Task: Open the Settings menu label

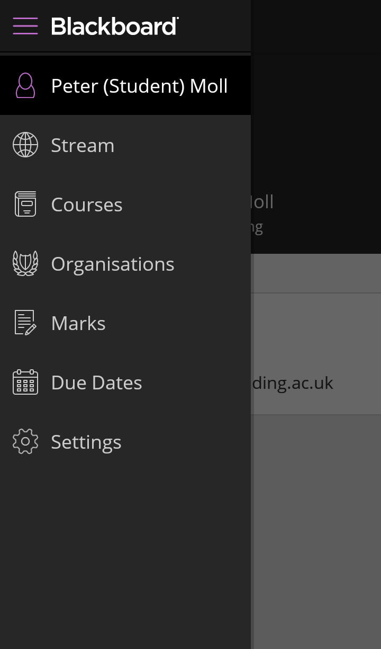Action: [x=86, y=442]
